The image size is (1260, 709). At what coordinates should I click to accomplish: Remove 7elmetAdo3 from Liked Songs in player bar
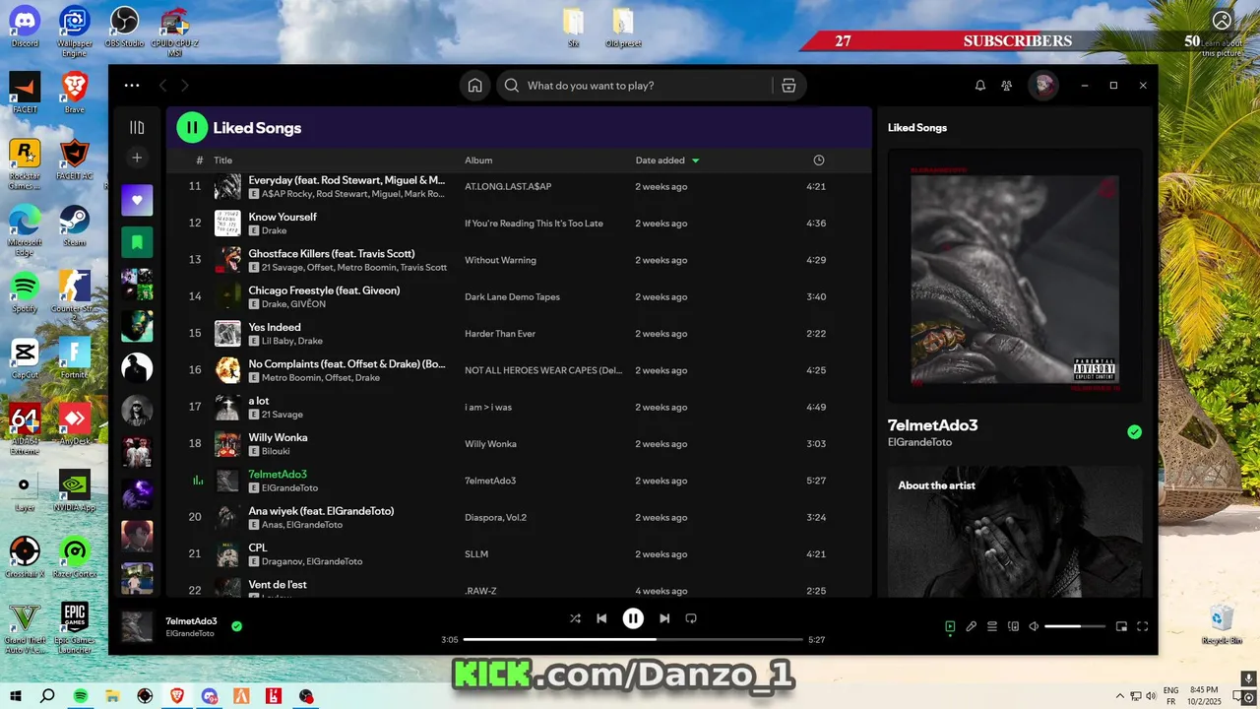click(236, 626)
